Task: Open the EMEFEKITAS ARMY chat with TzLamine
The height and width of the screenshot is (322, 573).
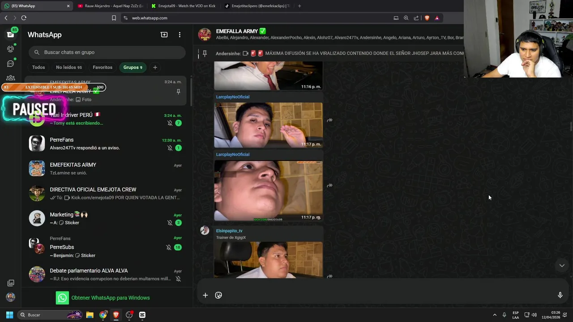Action: click(x=107, y=169)
